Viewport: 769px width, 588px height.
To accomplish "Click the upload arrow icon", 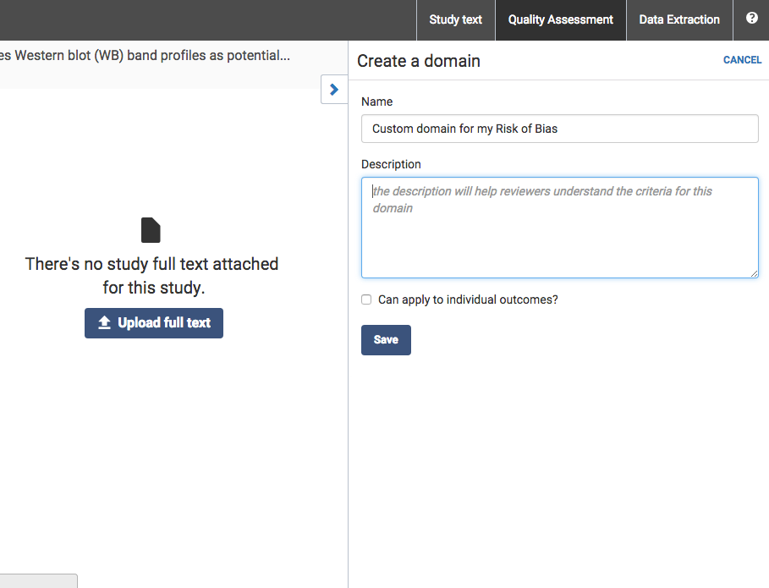I will [x=105, y=323].
